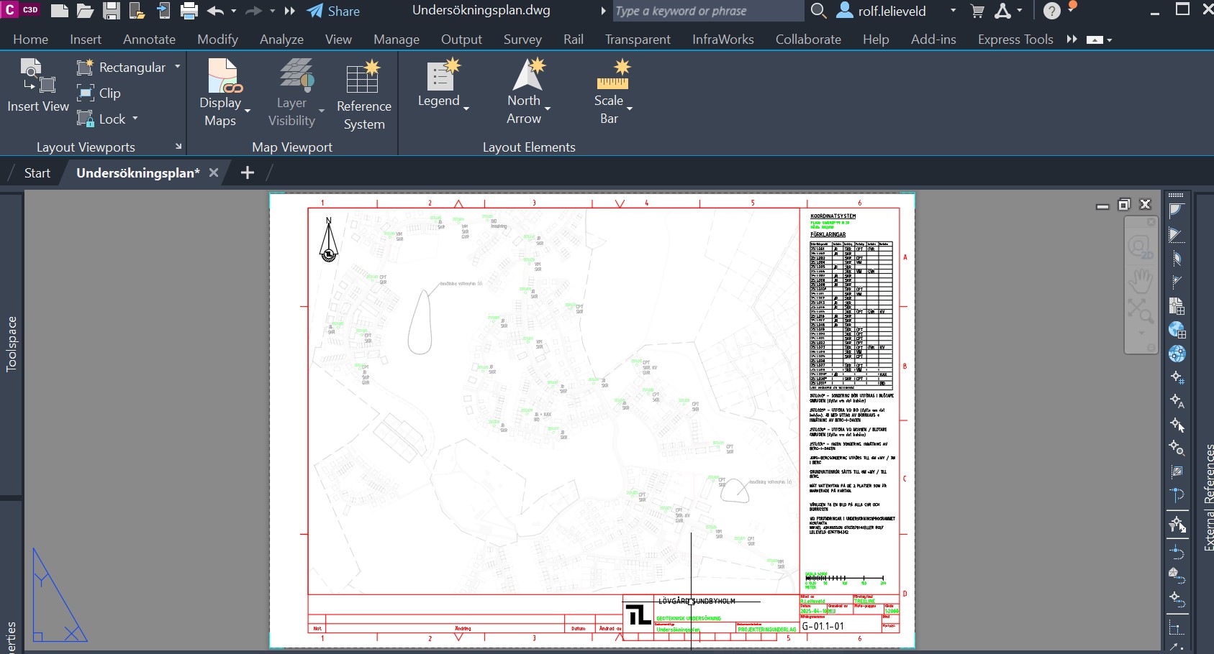The width and height of the screenshot is (1214, 654).
Task: Expand the Layout Viewports panel launcher
Action: (x=178, y=146)
